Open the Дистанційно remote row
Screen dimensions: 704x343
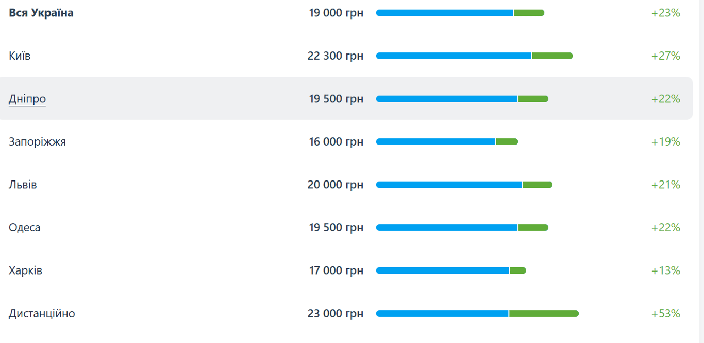42,313
